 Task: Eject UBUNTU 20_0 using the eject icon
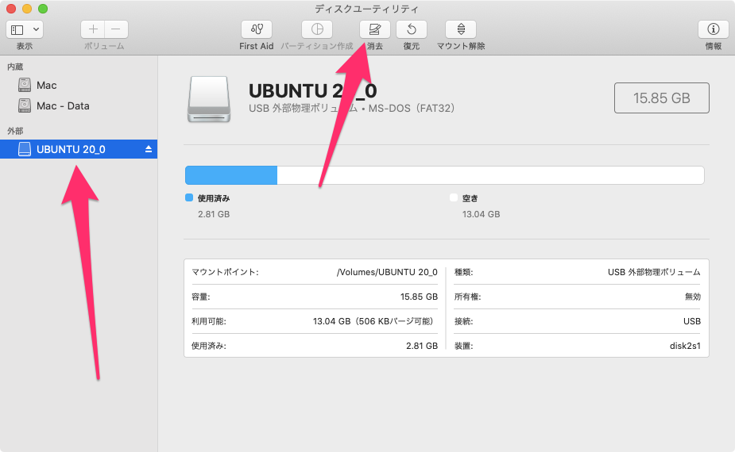point(148,149)
